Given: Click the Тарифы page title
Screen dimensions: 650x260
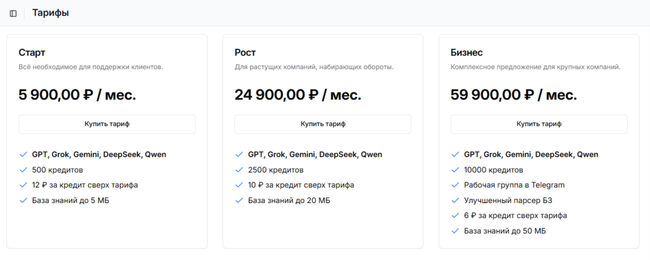Looking at the screenshot, I should (51, 13).
